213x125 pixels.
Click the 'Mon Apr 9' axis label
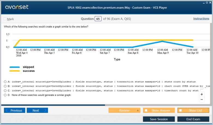tap(163, 53)
